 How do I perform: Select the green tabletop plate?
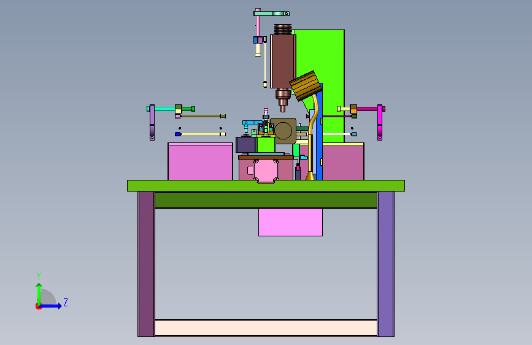click(x=266, y=186)
